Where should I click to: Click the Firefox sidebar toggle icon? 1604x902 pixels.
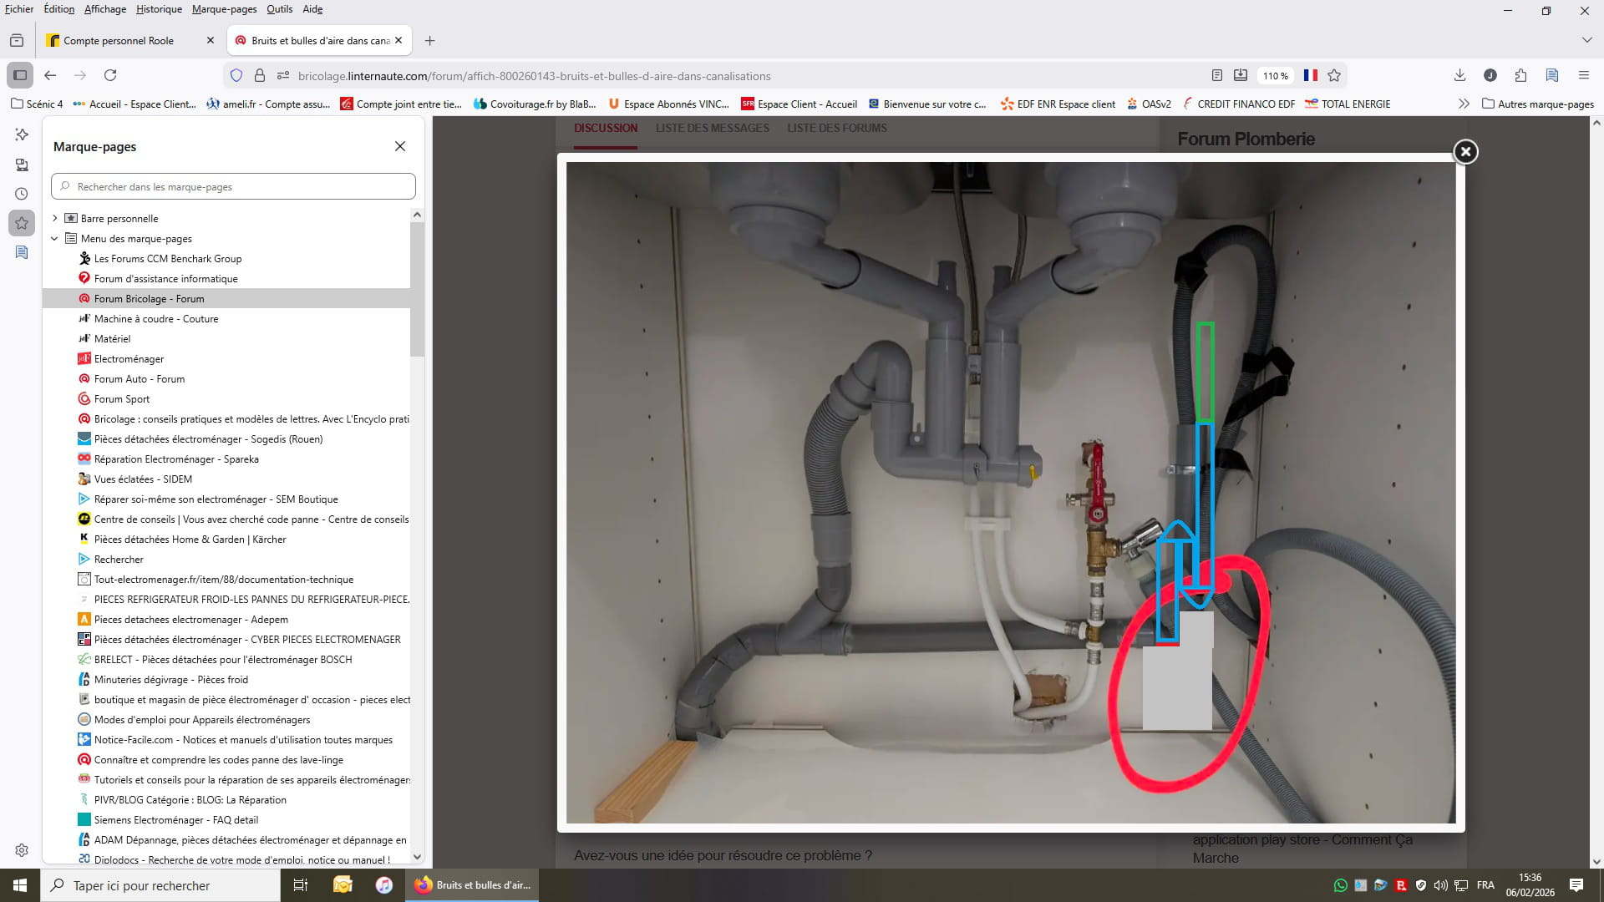point(20,75)
